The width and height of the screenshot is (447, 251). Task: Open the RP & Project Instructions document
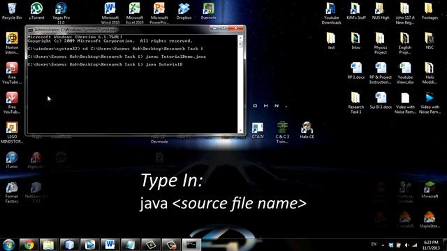point(381,73)
